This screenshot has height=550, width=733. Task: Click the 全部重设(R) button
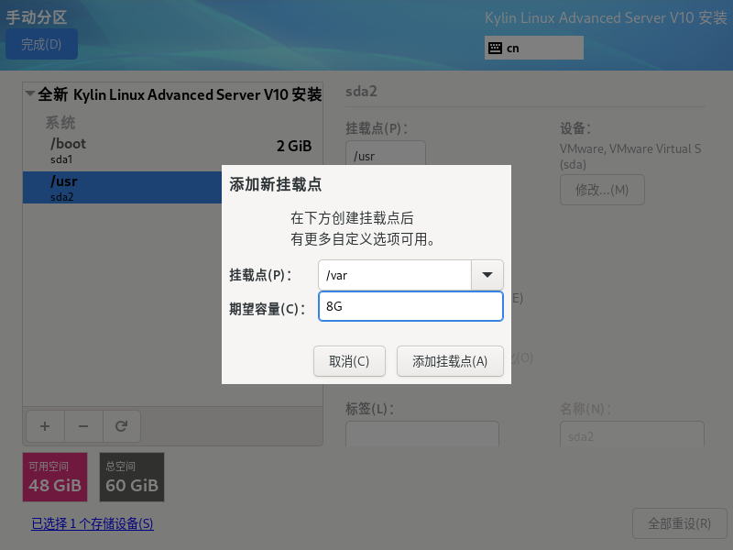pos(679,523)
